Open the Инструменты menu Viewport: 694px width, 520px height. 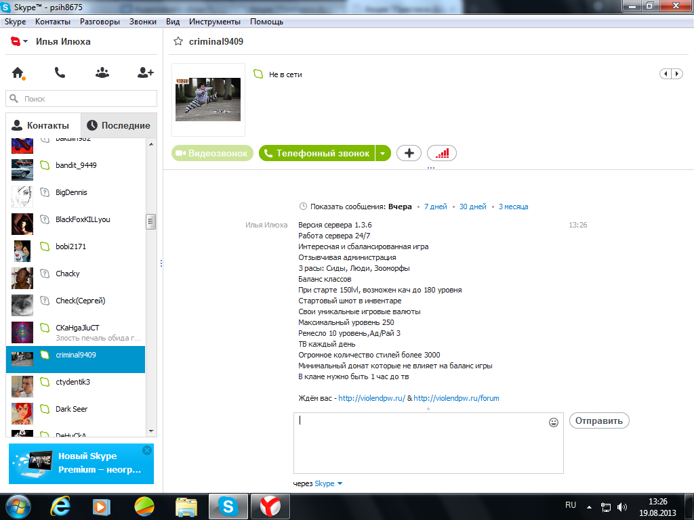(215, 22)
